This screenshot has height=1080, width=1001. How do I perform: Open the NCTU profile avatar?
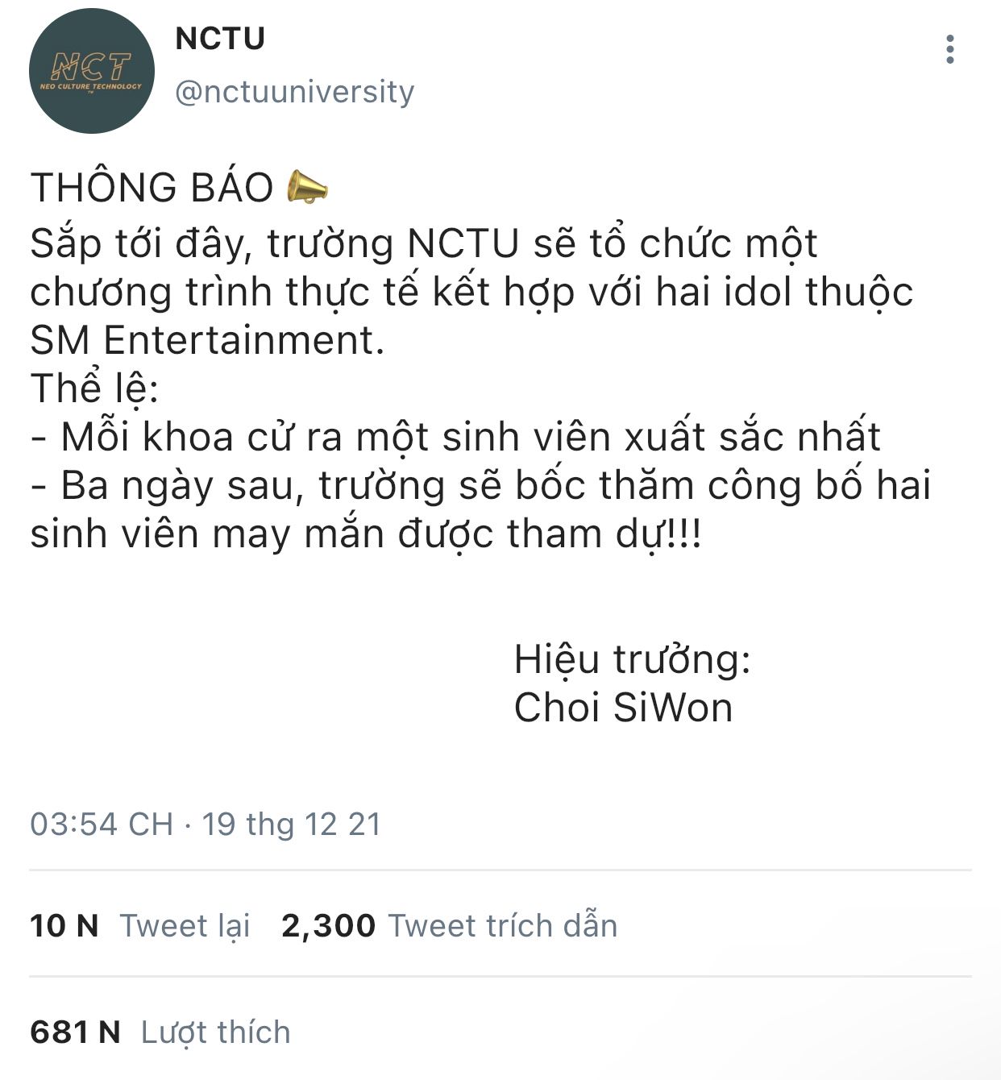click(92, 71)
